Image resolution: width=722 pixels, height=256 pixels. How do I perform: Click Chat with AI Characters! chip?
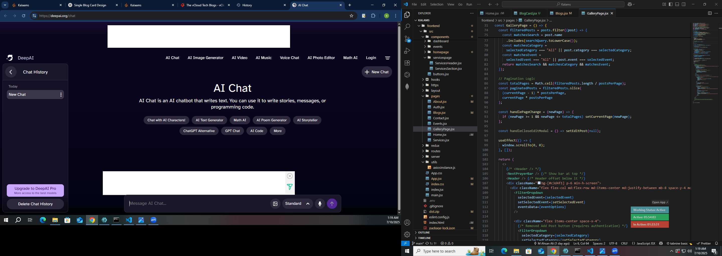[x=166, y=120]
